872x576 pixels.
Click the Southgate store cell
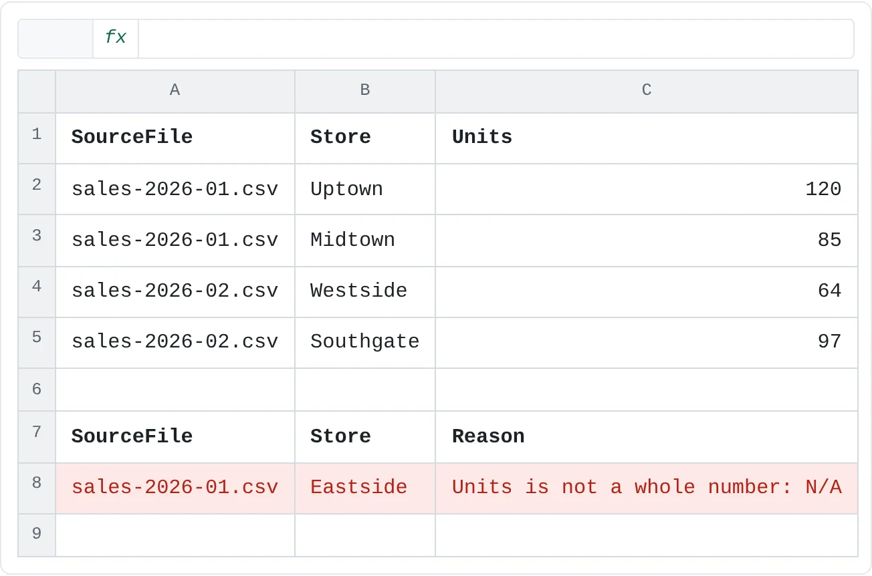pyautogui.click(x=365, y=343)
